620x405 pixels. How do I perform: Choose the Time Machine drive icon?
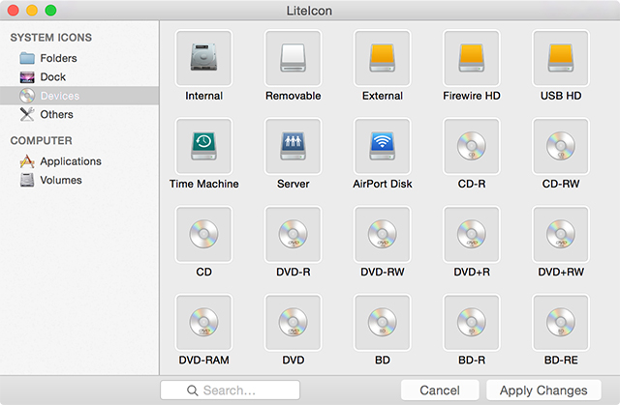click(203, 146)
